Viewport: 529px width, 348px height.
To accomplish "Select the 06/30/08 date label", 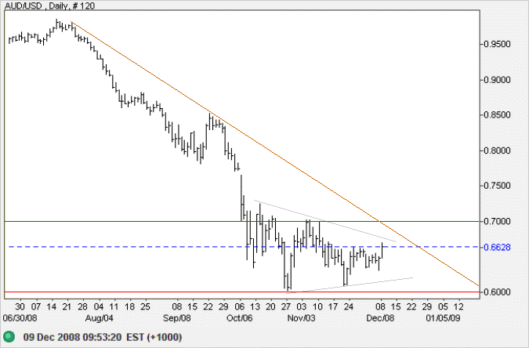I will click(x=20, y=318).
